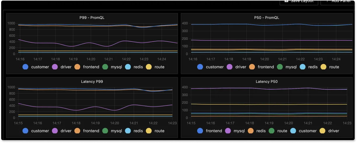Toggle customer series in P99 - PromQL legend
The width and height of the screenshot is (357, 143).
(x=36, y=67)
